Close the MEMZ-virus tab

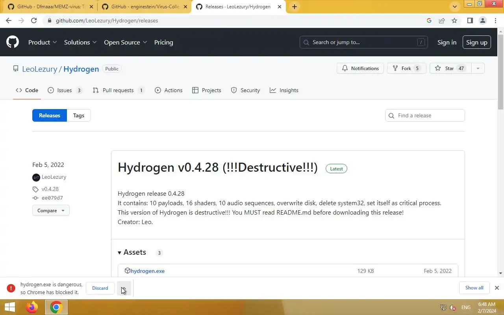pyautogui.click(x=91, y=7)
